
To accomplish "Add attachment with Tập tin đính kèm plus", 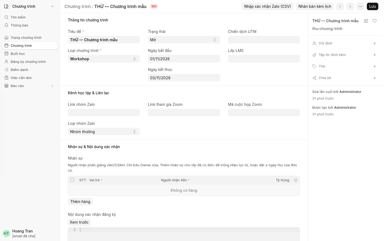I will point(375,55).
